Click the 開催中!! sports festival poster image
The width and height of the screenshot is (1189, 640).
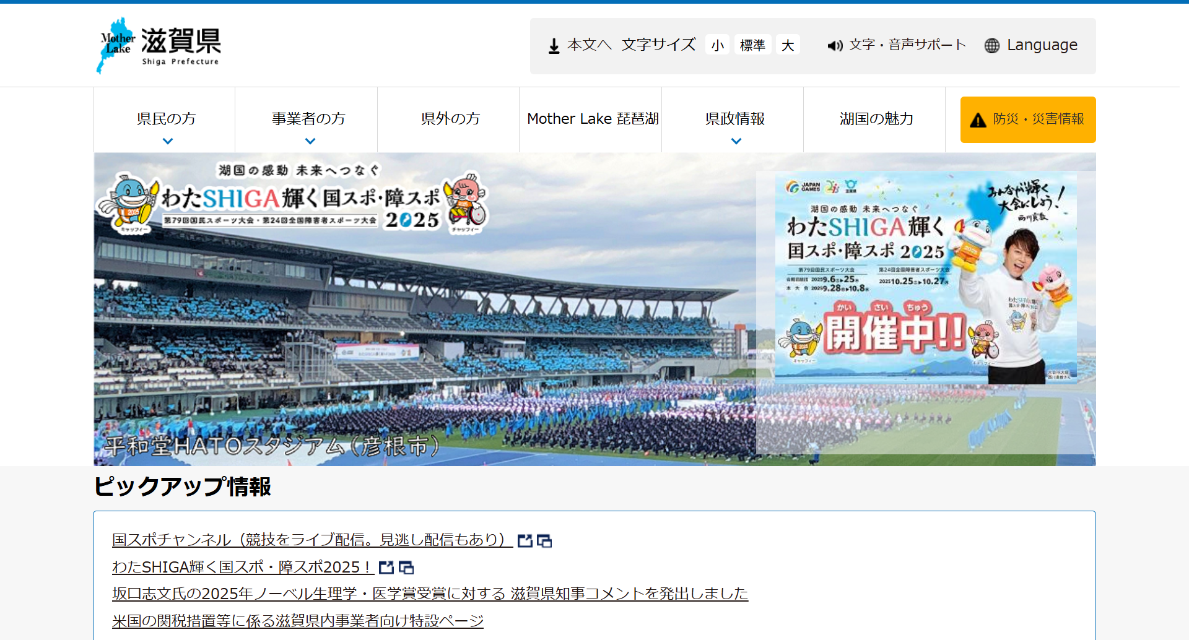click(x=925, y=277)
